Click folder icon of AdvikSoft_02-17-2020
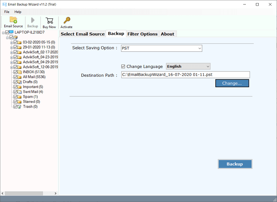Screen dimensions: 277x202 (20, 52)
